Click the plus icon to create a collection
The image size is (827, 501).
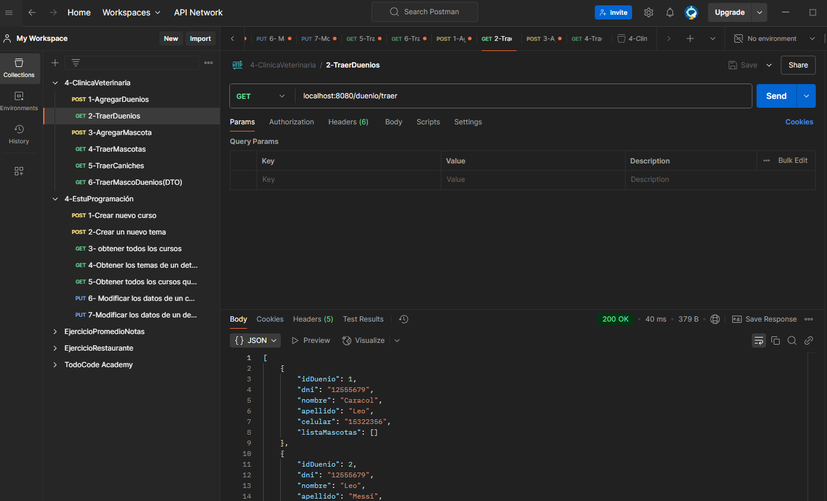(x=55, y=63)
